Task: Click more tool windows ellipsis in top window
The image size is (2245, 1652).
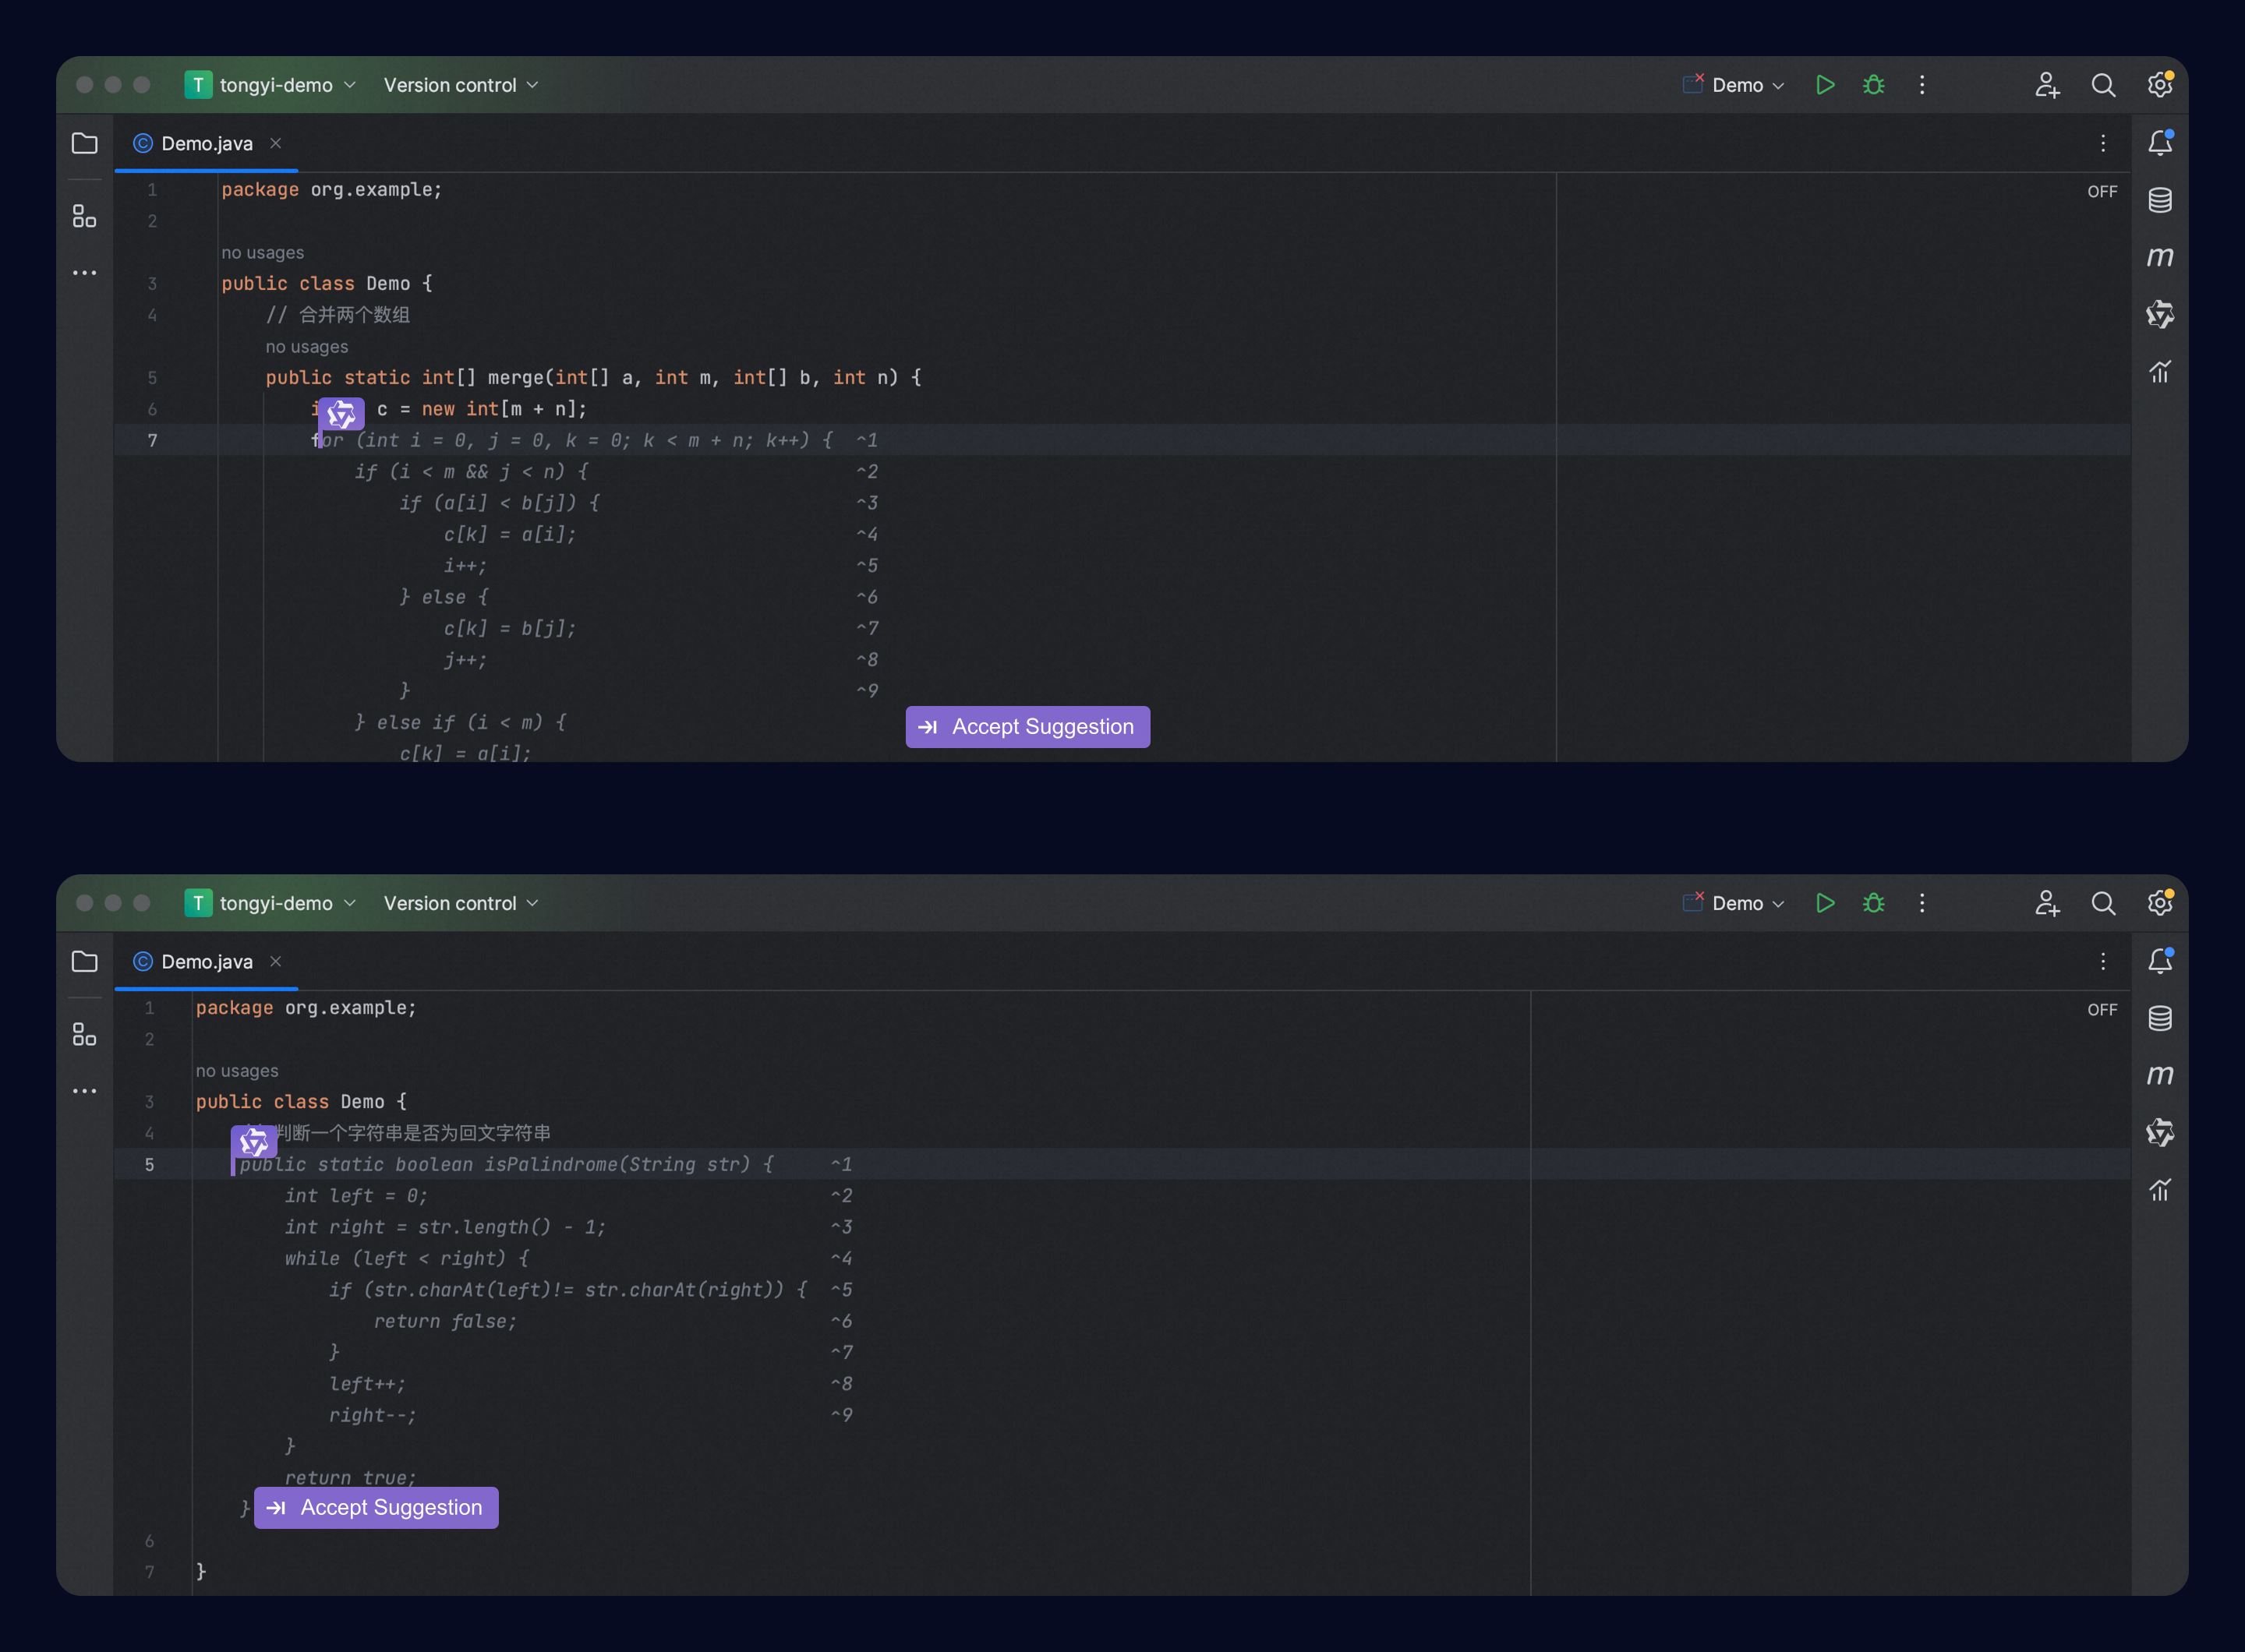Action: (85, 272)
